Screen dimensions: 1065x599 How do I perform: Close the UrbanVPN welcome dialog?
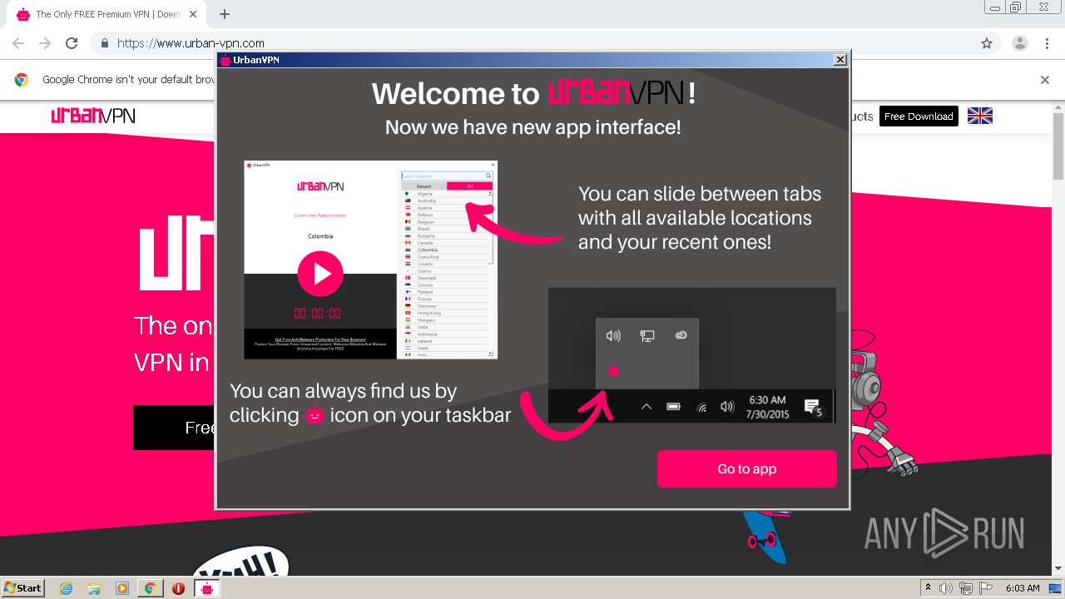[840, 60]
